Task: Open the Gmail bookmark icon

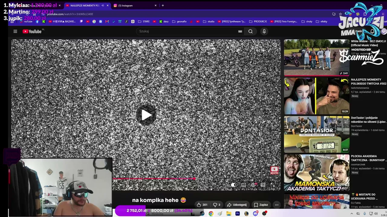Action: point(107,21)
